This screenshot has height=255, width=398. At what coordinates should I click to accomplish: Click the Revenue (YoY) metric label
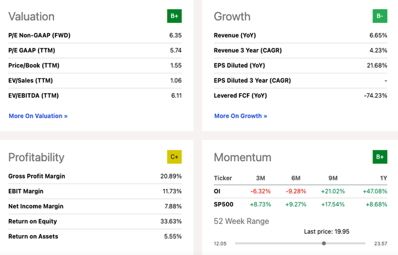coord(235,35)
